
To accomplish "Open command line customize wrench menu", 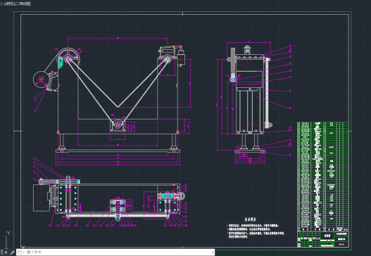I will point(12,252).
